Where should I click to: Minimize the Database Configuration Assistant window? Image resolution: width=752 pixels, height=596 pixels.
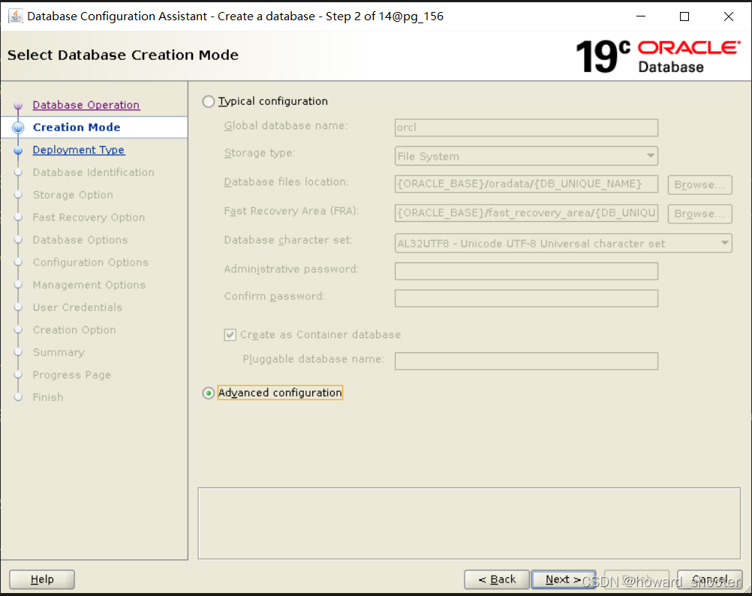641,16
